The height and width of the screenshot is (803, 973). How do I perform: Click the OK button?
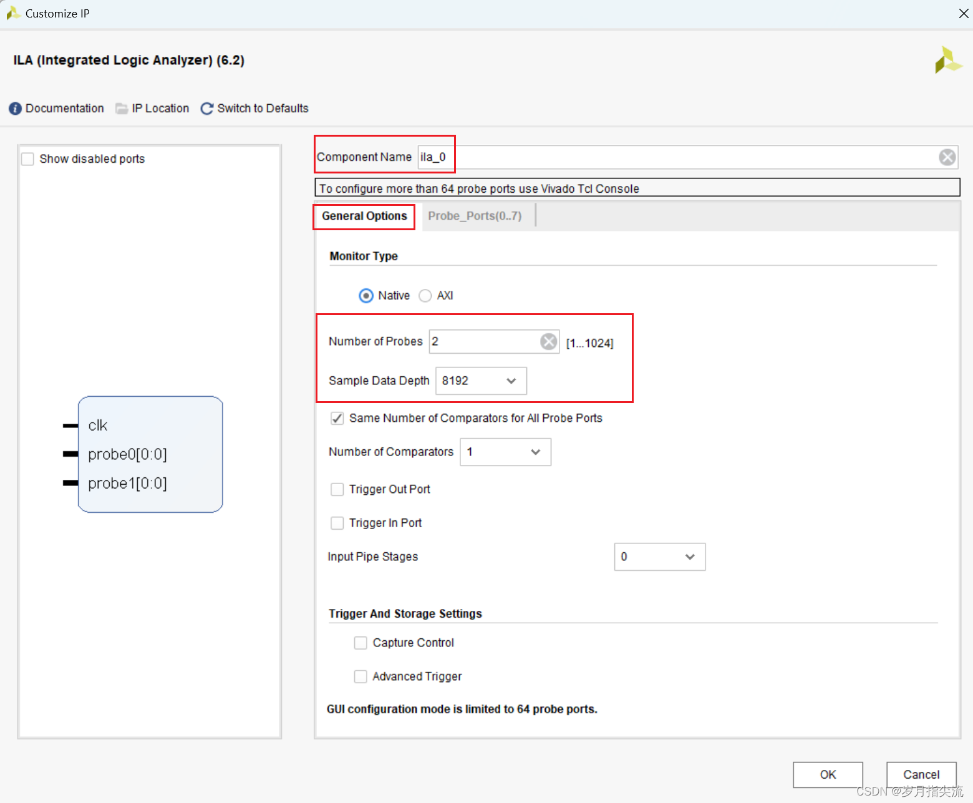pyautogui.click(x=828, y=775)
